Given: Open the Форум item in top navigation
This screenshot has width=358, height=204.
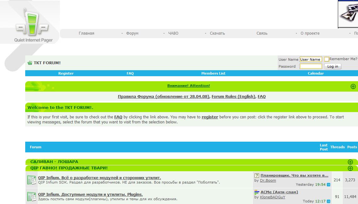Looking at the screenshot, I should coord(132,33).
